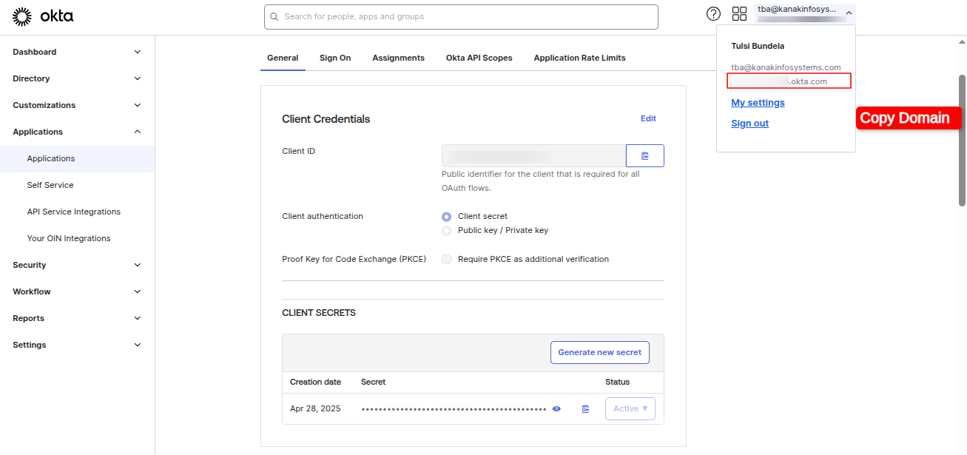Click Edit in Client Credentials
The height and width of the screenshot is (455, 967).
(648, 118)
